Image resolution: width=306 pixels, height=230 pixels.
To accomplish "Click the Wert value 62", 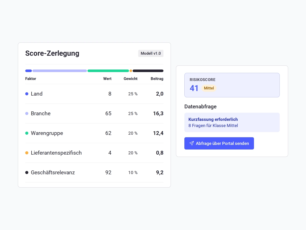I will click(x=108, y=133).
